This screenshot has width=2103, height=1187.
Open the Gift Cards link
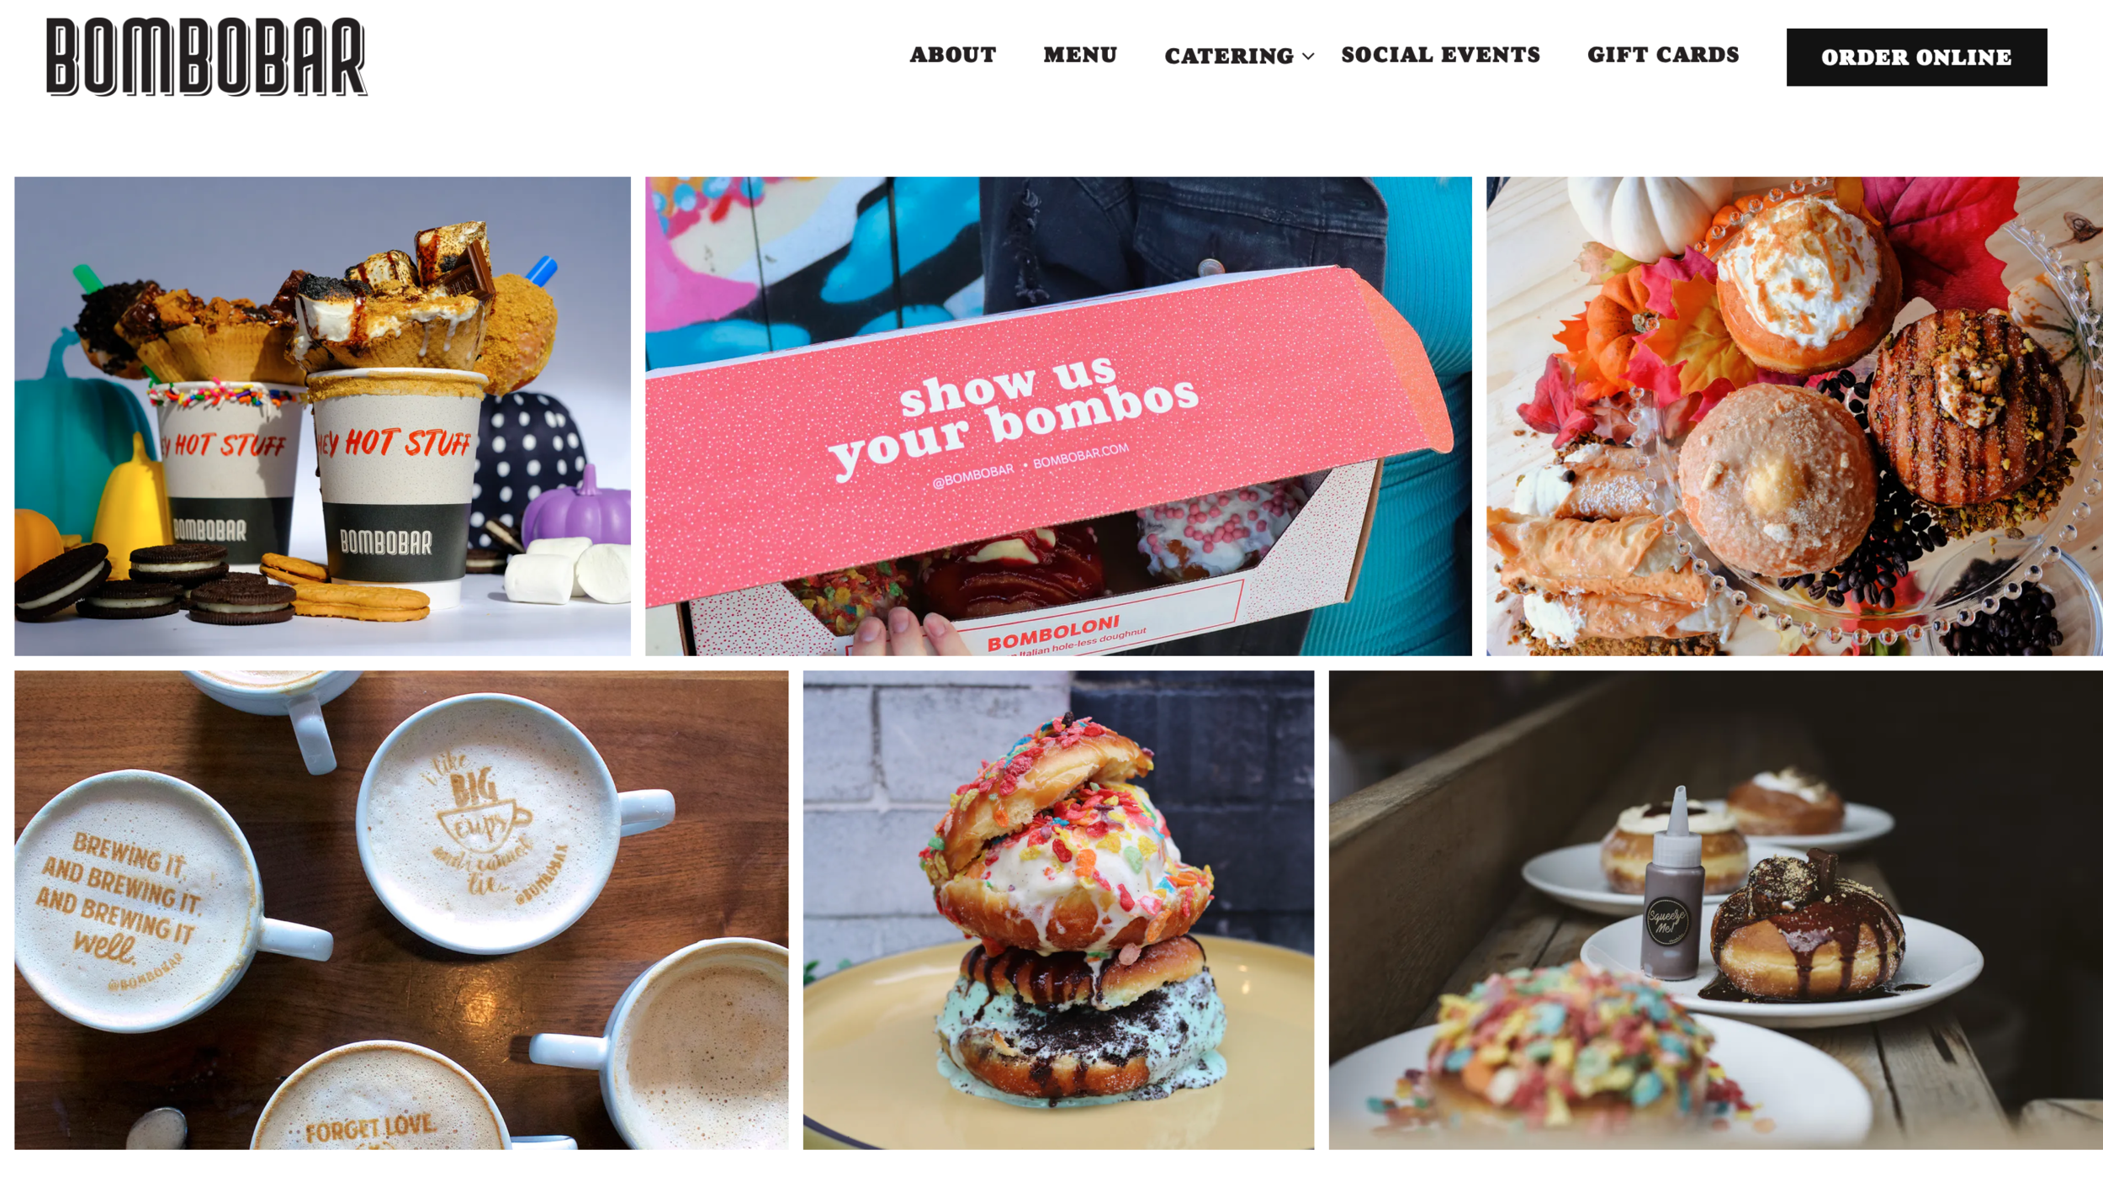pyautogui.click(x=1662, y=55)
